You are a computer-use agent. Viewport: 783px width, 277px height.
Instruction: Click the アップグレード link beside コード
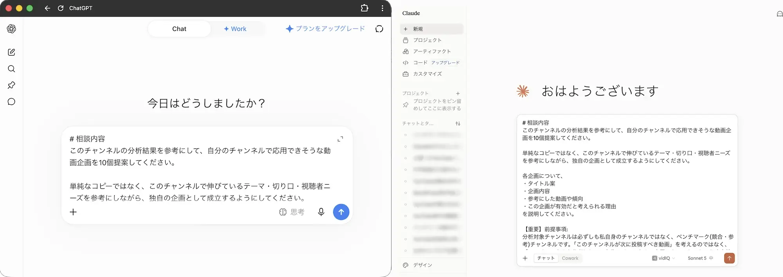click(x=446, y=63)
